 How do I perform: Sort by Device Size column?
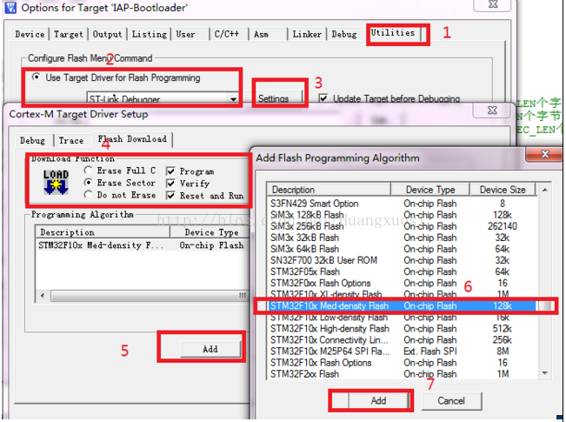(503, 190)
